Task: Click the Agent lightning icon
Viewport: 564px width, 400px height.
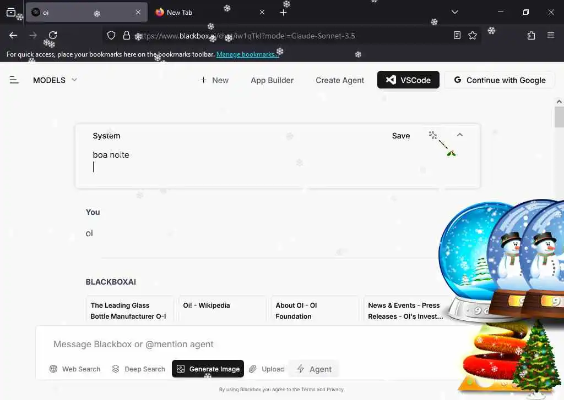Action: [301, 369]
